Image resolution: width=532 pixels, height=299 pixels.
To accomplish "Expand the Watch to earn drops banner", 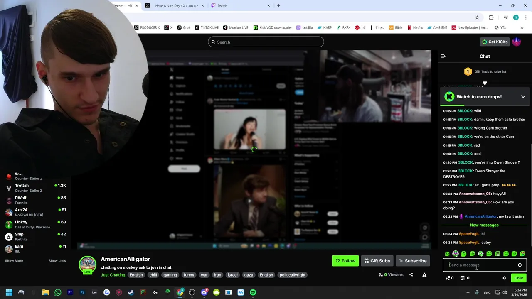I will 523,97.
